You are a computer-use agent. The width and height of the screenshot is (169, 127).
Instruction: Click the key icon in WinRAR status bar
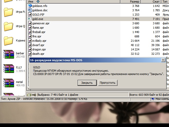(x=34, y=95)
